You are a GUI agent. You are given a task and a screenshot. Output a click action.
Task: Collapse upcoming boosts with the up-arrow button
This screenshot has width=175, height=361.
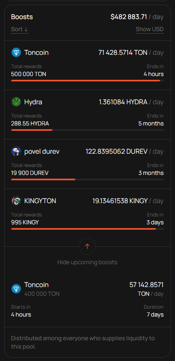coord(87,246)
